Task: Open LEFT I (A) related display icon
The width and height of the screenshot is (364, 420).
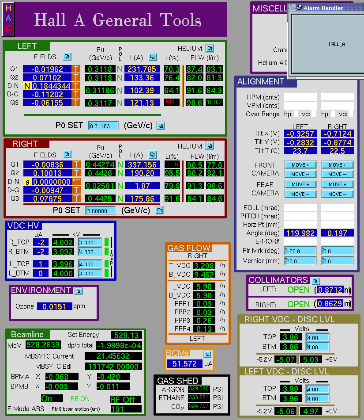Action: click(153, 57)
